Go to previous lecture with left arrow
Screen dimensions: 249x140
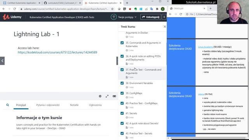click(2, 61)
